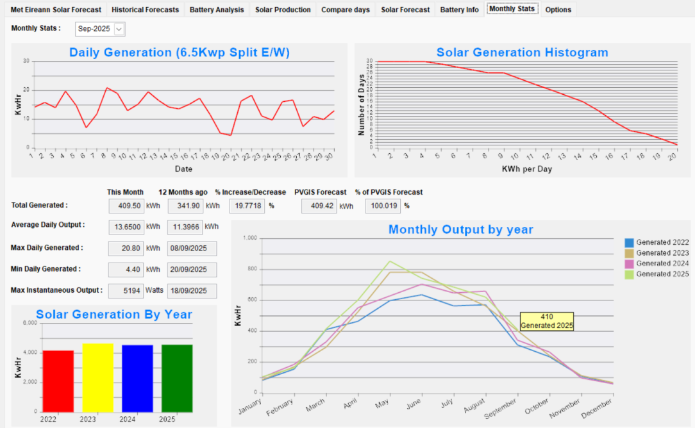Click the 'Number of Days' histogram axis label

click(x=361, y=105)
